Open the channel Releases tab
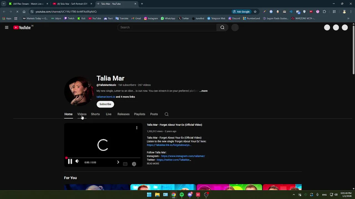 coord(123,114)
